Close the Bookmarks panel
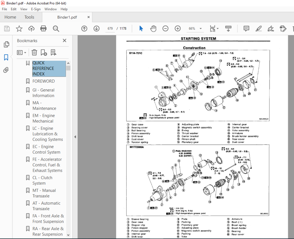The height and width of the screenshot is (239, 294). [65, 41]
